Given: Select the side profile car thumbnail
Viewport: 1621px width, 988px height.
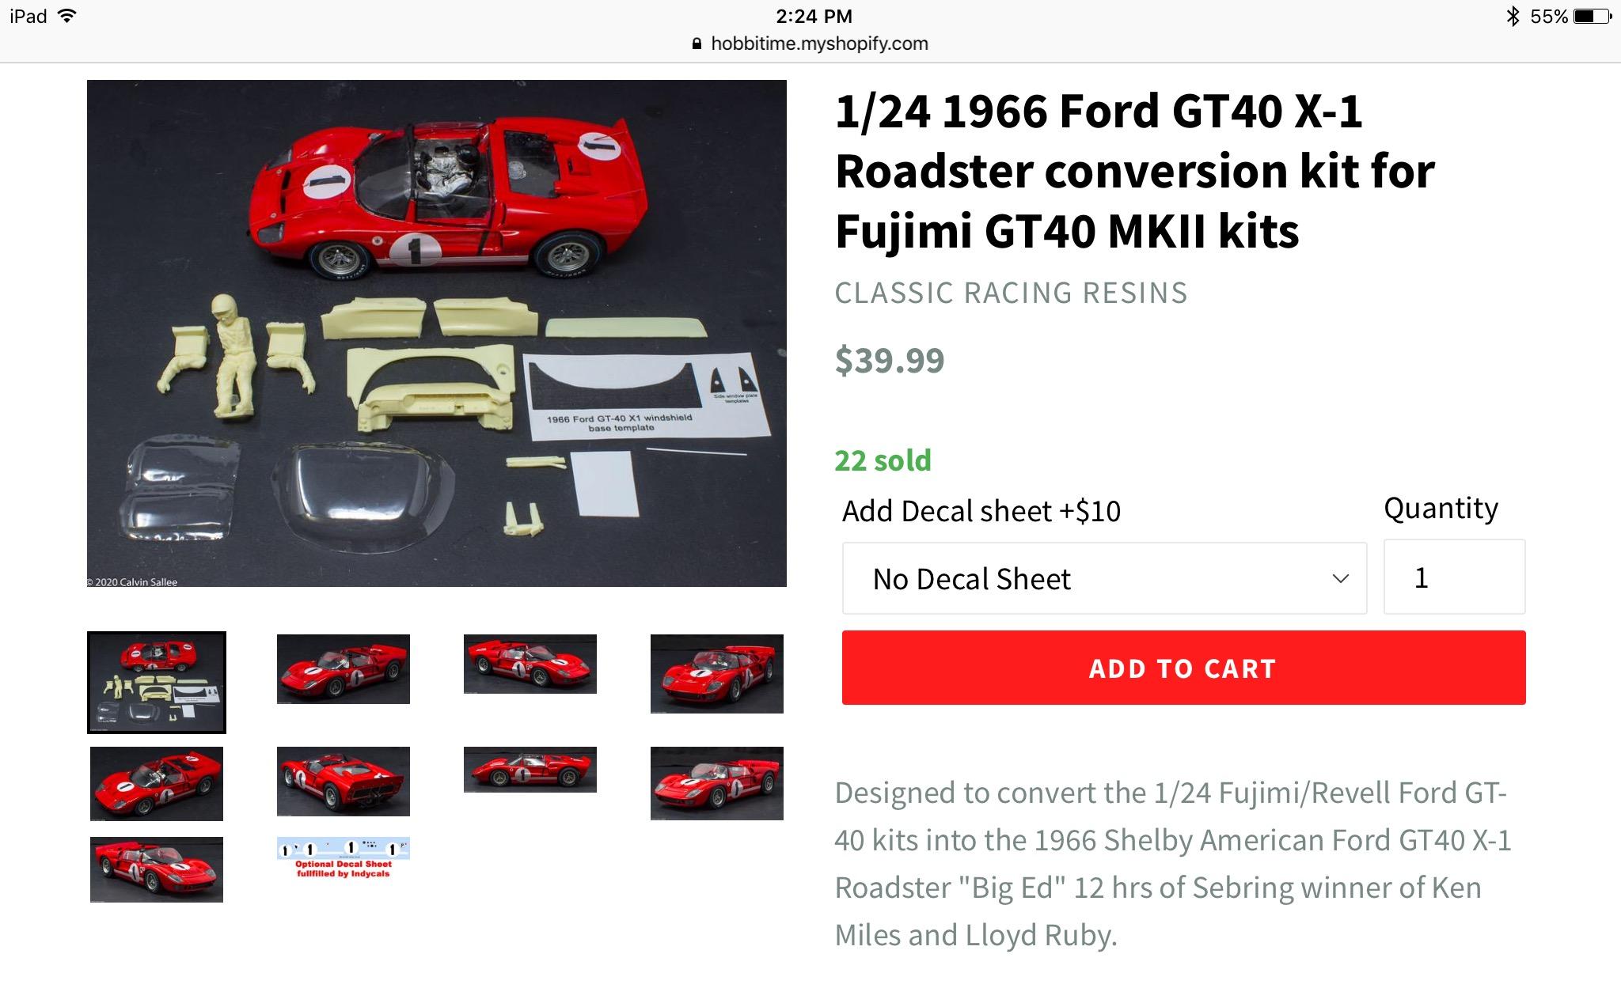Looking at the screenshot, I should coord(530,769).
